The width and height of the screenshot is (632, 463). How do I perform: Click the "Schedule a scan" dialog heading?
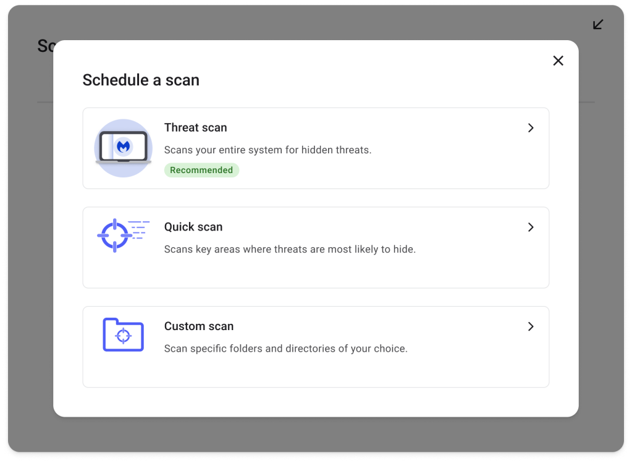click(x=141, y=80)
